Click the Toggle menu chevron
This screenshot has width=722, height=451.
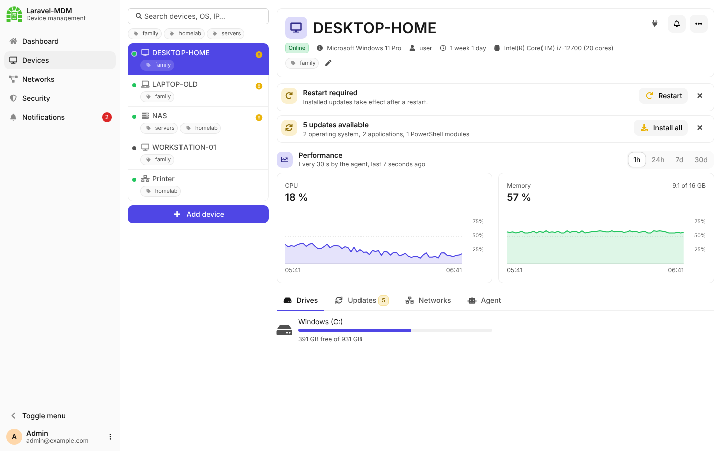tap(13, 416)
